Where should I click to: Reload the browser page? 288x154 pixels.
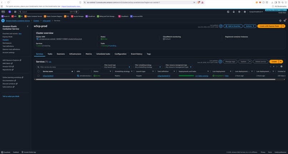9,2
